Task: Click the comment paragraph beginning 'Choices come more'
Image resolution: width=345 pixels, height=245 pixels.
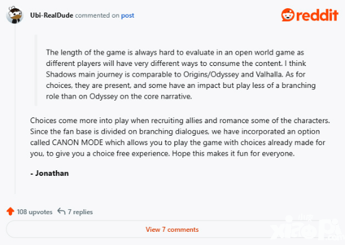Action: point(180,137)
